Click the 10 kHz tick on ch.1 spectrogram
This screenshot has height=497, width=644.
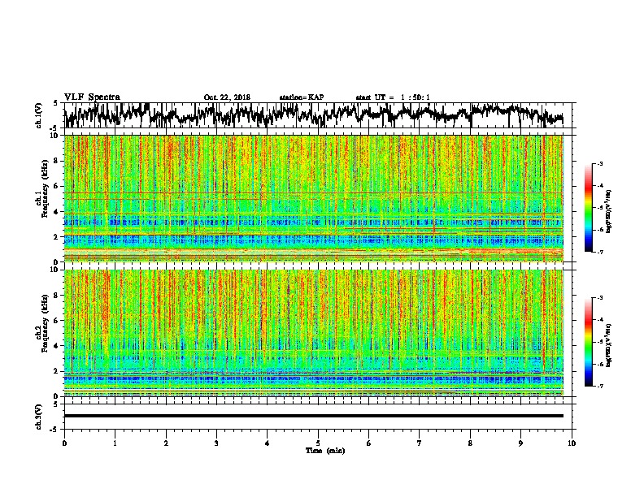55,136
